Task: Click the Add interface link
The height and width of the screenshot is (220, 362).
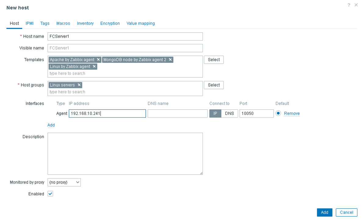Action: [51, 125]
